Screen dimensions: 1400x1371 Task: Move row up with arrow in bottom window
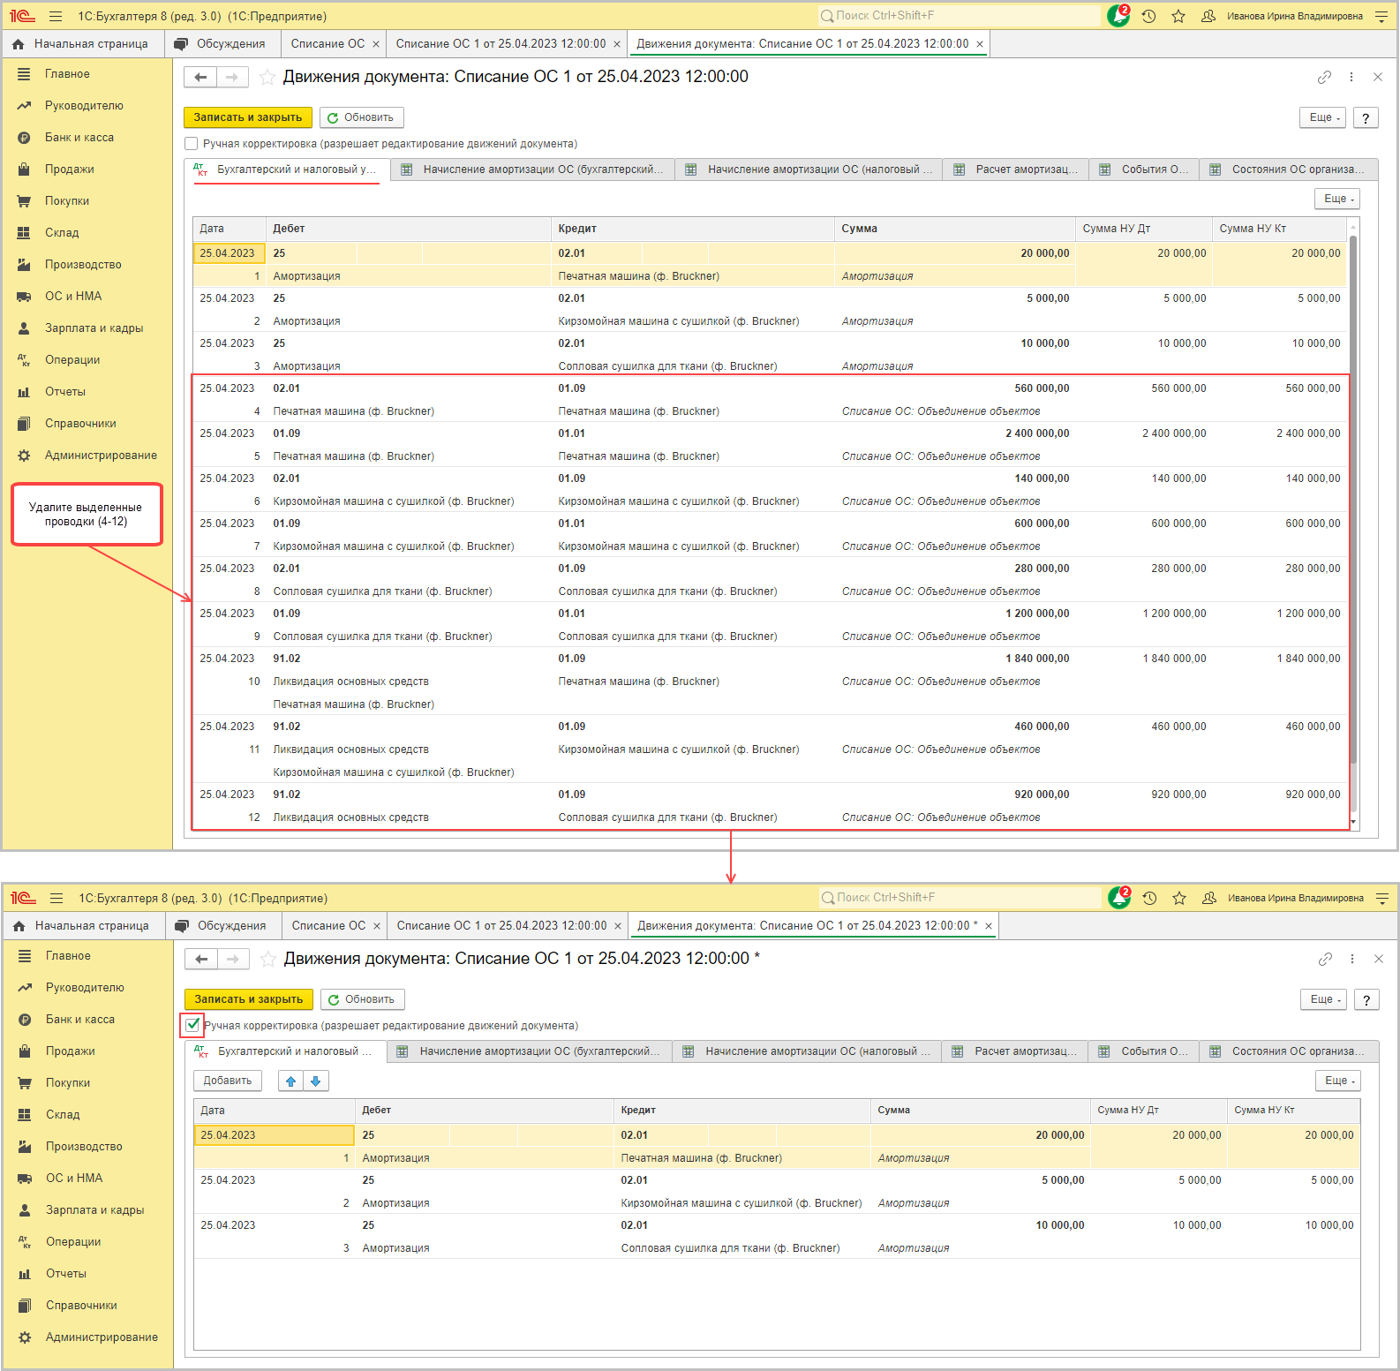[x=290, y=1081]
